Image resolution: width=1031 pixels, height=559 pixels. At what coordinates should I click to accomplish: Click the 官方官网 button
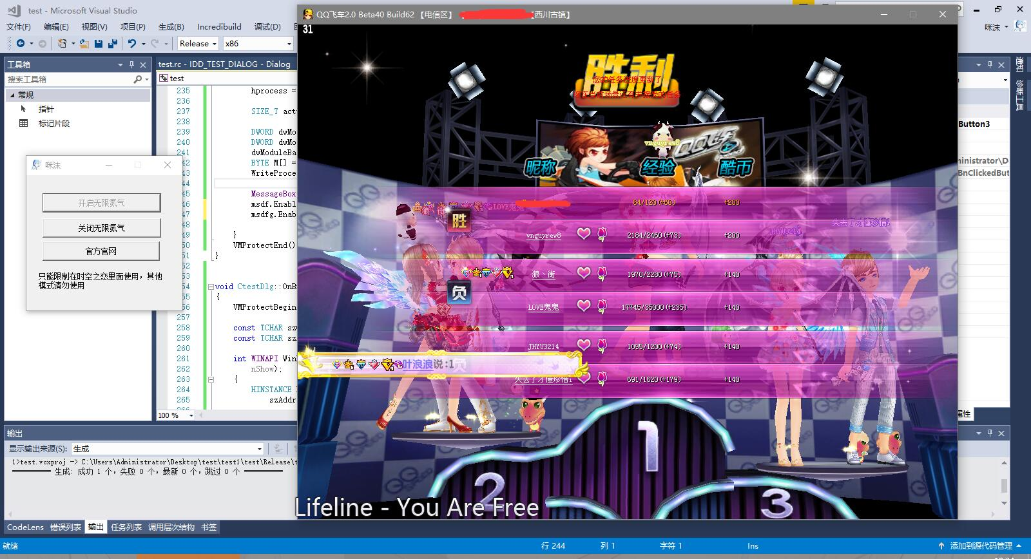tap(101, 251)
